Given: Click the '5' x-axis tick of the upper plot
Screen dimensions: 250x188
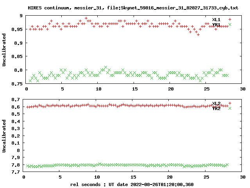Looking at the screenshot, I should (62, 89).
